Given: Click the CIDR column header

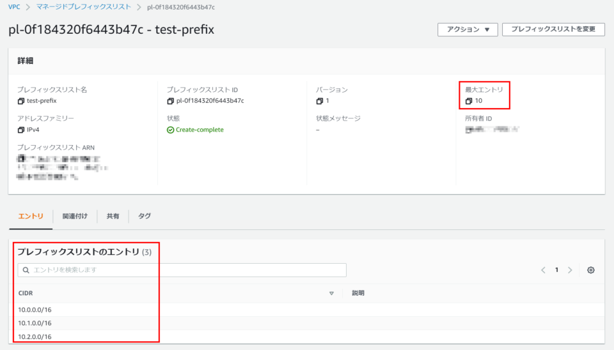Looking at the screenshot, I should tap(26, 293).
